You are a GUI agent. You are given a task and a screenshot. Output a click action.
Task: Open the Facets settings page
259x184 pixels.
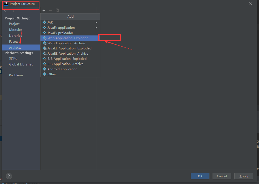pos(21,41)
